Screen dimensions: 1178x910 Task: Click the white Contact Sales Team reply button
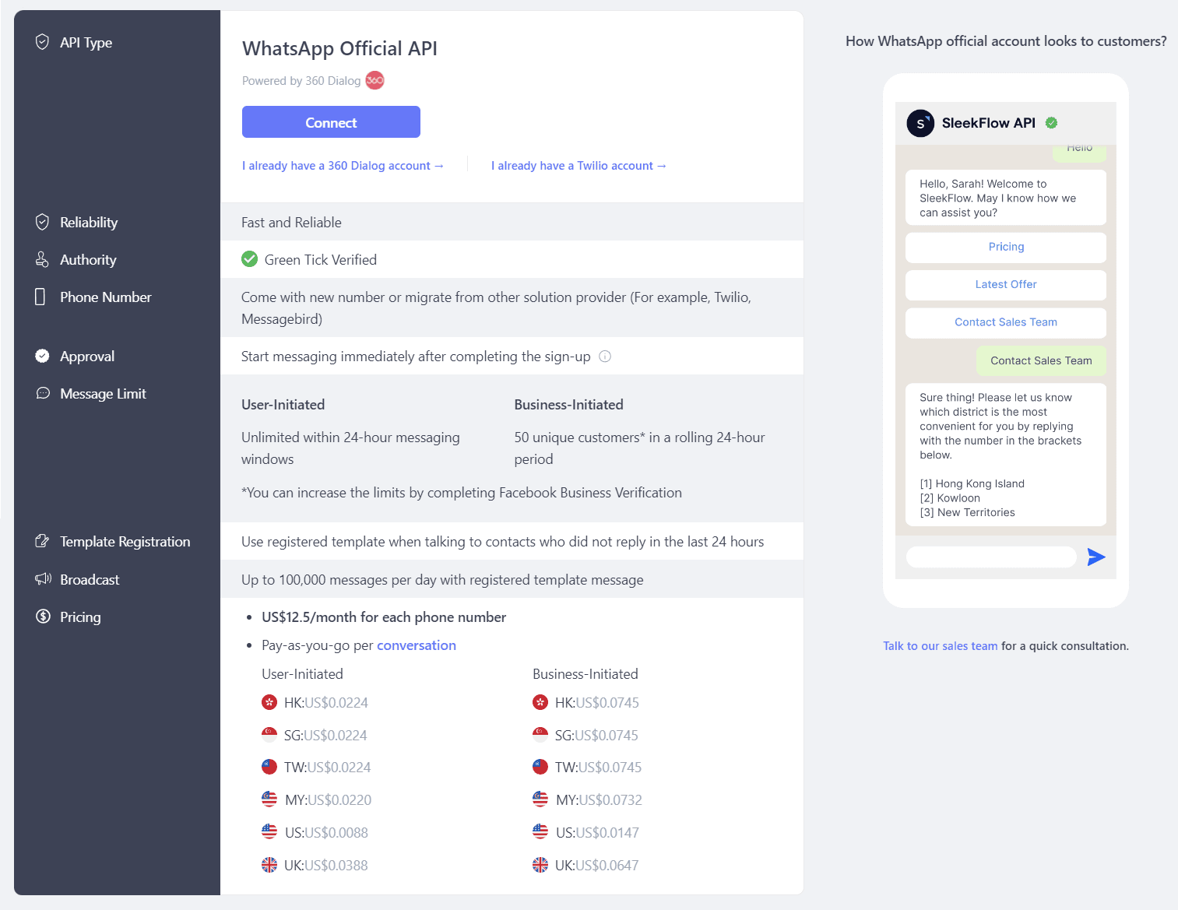point(1006,322)
